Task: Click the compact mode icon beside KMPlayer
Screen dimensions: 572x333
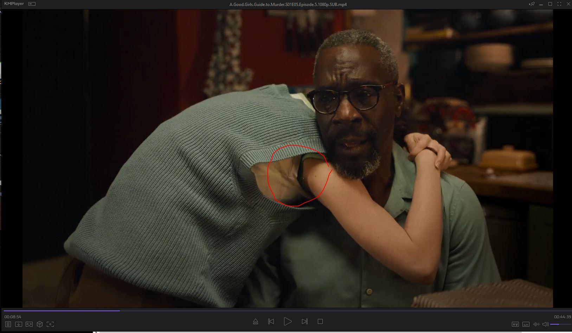Action: click(32, 4)
